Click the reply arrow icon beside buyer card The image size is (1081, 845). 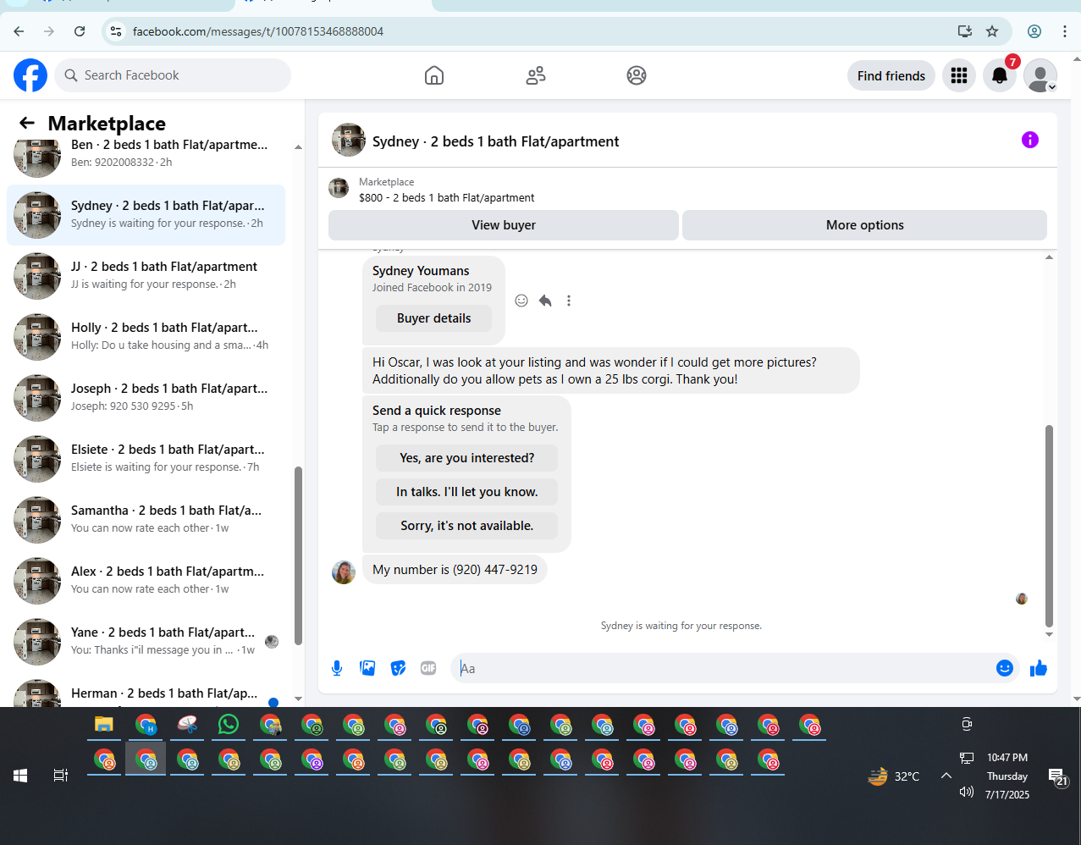click(x=545, y=301)
